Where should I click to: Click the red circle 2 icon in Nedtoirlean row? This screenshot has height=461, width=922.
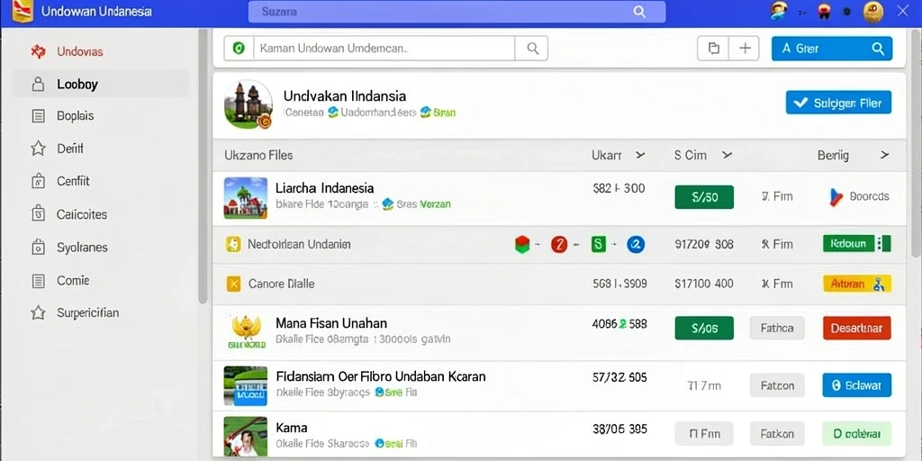pos(559,244)
